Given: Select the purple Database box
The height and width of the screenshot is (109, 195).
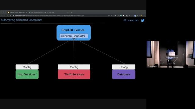Looking at the screenshot, I should [123, 74].
